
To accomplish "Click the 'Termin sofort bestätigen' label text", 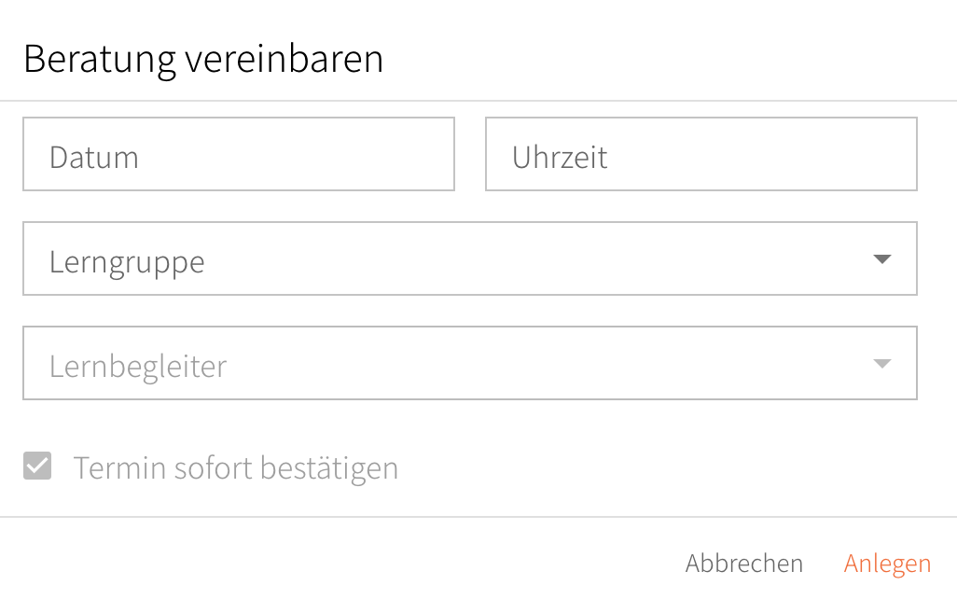I will click(236, 467).
